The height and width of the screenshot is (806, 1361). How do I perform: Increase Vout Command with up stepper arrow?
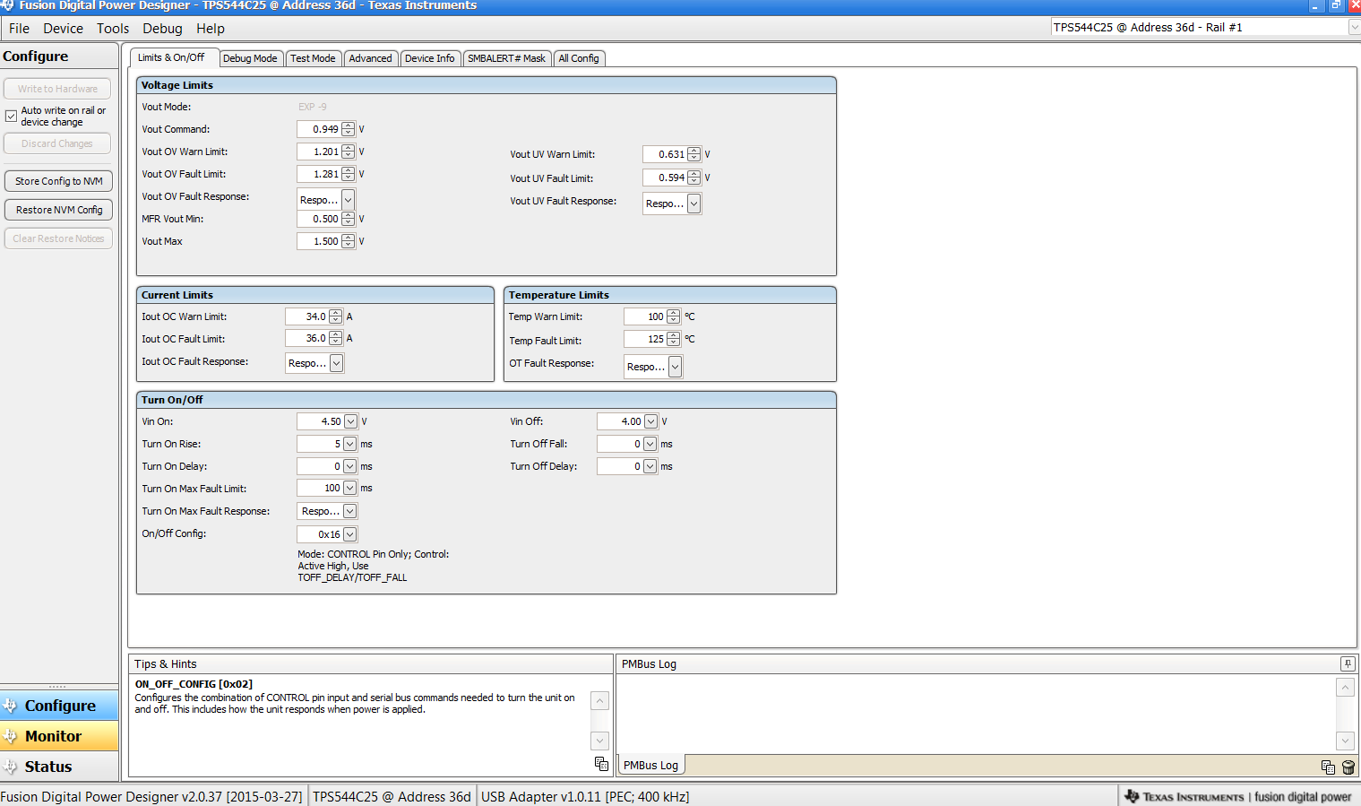(349, 126)
